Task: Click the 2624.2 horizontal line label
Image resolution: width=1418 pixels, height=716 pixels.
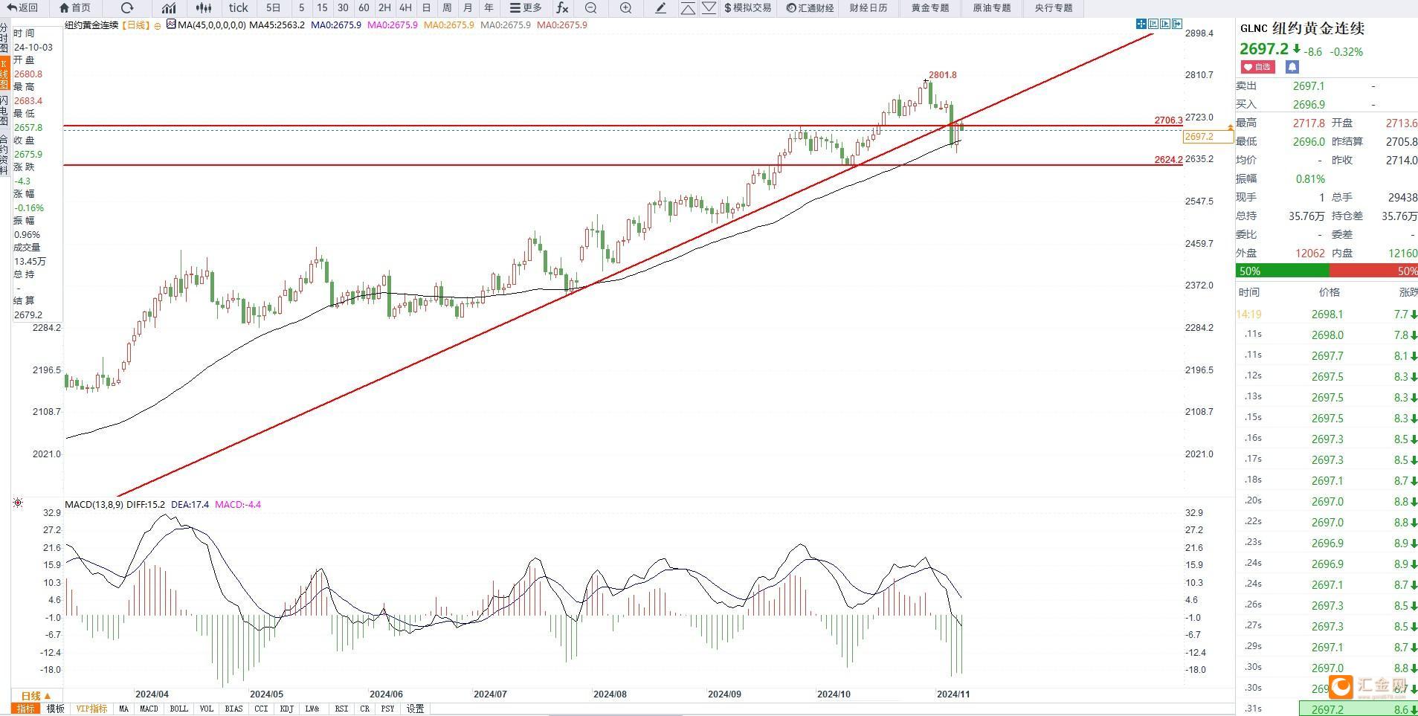Action: point(1168,160)
